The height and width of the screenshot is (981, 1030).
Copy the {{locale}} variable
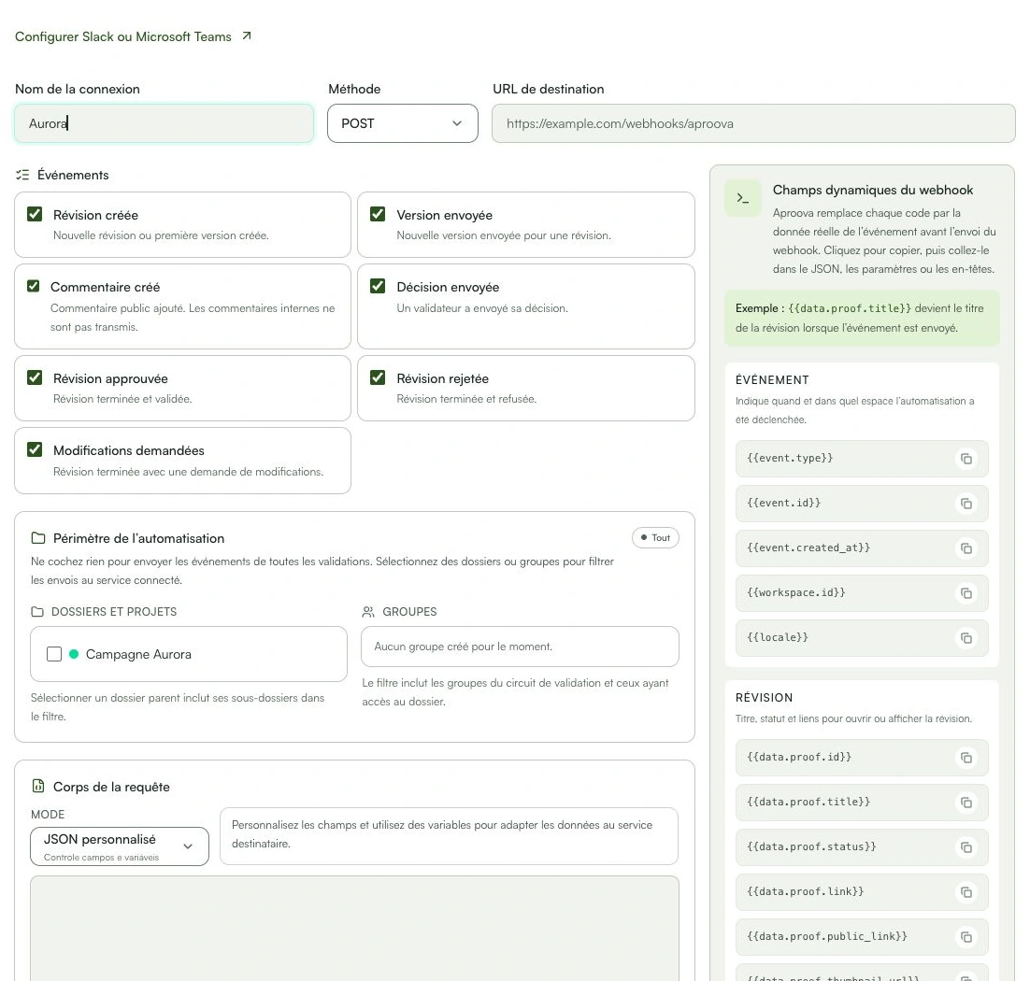coord(966,637)
